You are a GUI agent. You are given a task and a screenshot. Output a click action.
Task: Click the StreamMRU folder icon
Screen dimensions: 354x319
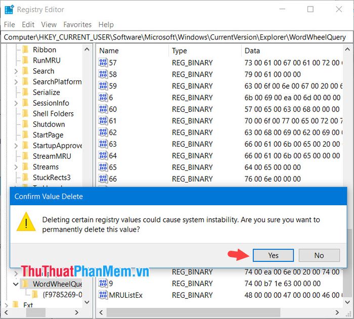(x=25, y=156)
